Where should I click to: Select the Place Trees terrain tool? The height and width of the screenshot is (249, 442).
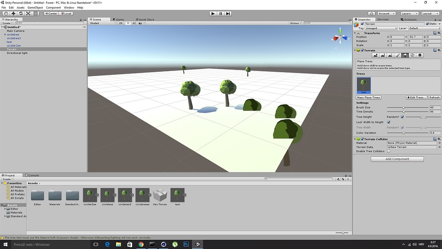point(405,55)
